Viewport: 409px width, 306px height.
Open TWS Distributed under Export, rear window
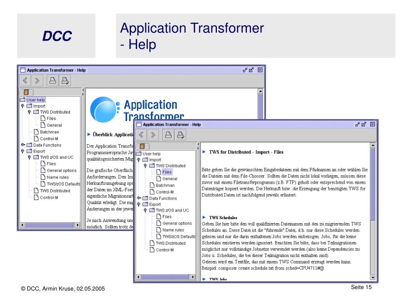pos(55,191)
